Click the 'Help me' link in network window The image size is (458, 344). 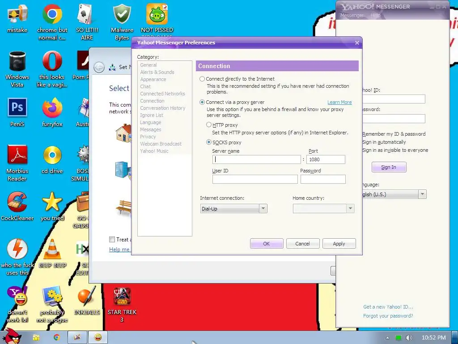click(119, 249)
